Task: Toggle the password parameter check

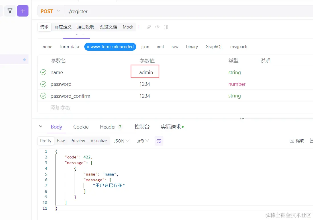Action: click(43, 84)
